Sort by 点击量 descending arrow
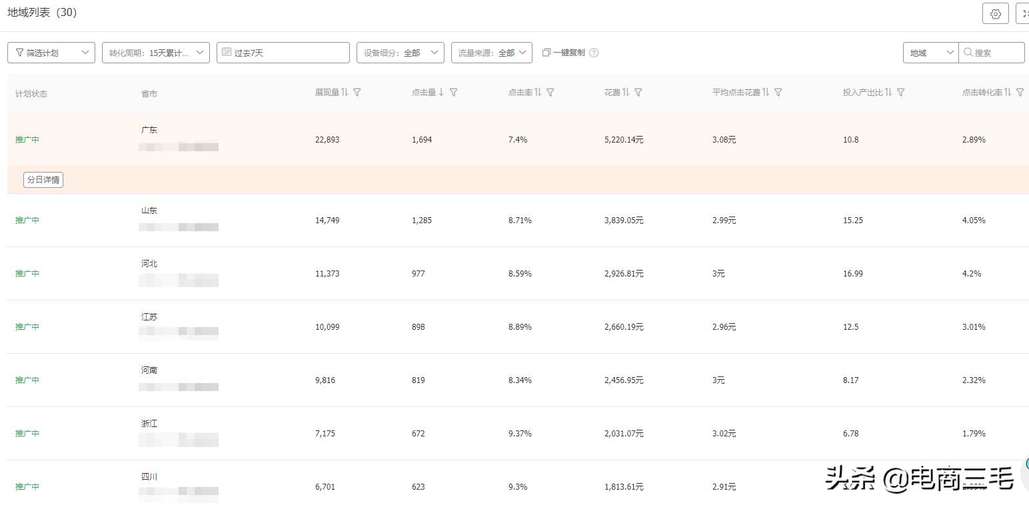This screenshot has height=507, width=1029. (441, 93)
